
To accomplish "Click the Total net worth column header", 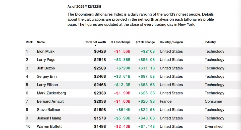I will 95,42.
